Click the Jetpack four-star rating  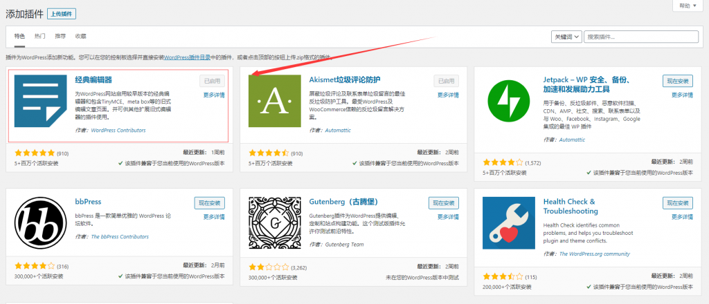[x=503, y=162]
